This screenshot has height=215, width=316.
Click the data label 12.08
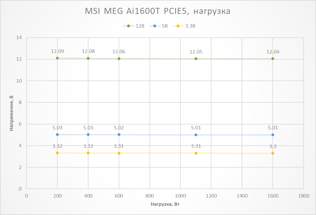coord(88,51)
